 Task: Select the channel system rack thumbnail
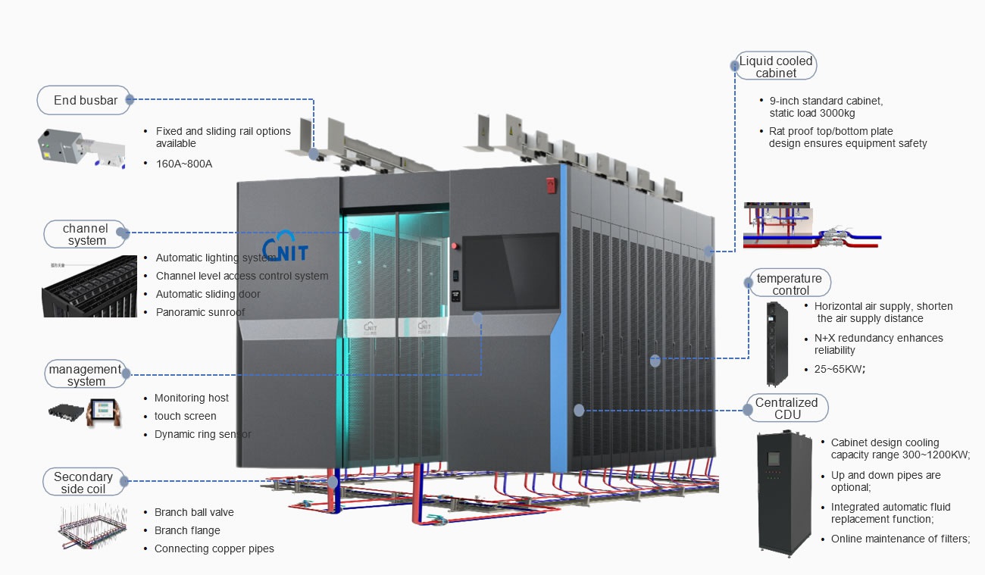pos(89,286)
